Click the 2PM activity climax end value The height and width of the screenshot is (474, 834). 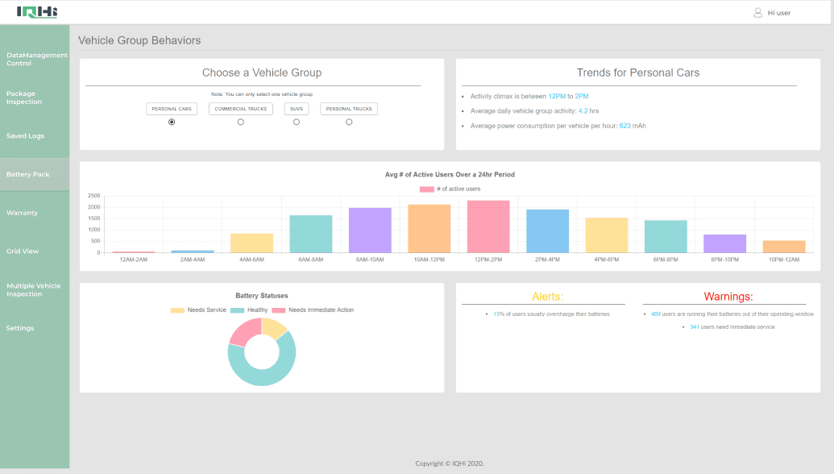581,96
